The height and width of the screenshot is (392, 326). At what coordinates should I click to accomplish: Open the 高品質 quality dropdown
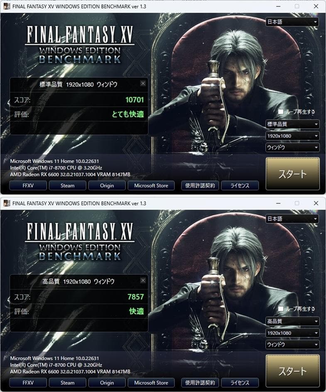[292, 321]
